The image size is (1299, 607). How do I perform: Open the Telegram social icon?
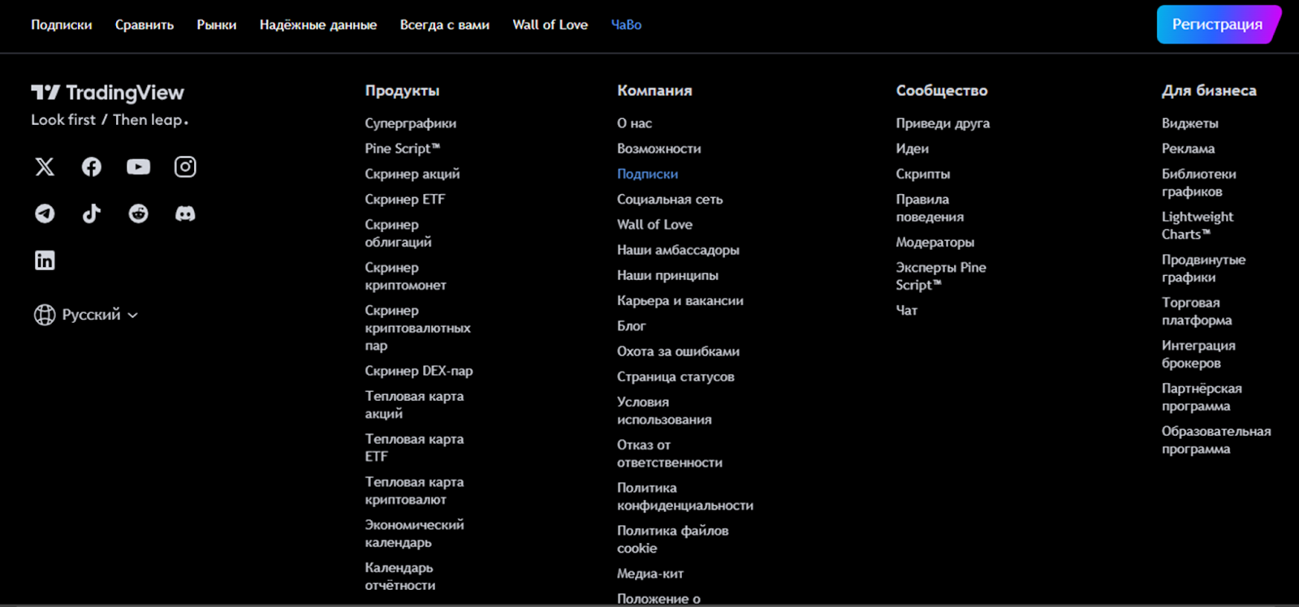point(45,213)
